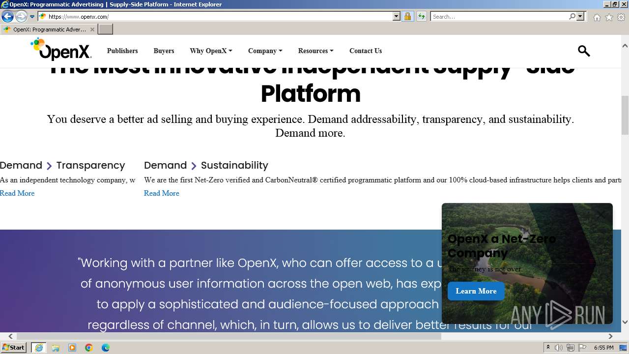Image resolution: width=629 pixels, height=354 pixels.
Task: Click Read More under Demand Sustainability
Action: (x=161, y=193)
